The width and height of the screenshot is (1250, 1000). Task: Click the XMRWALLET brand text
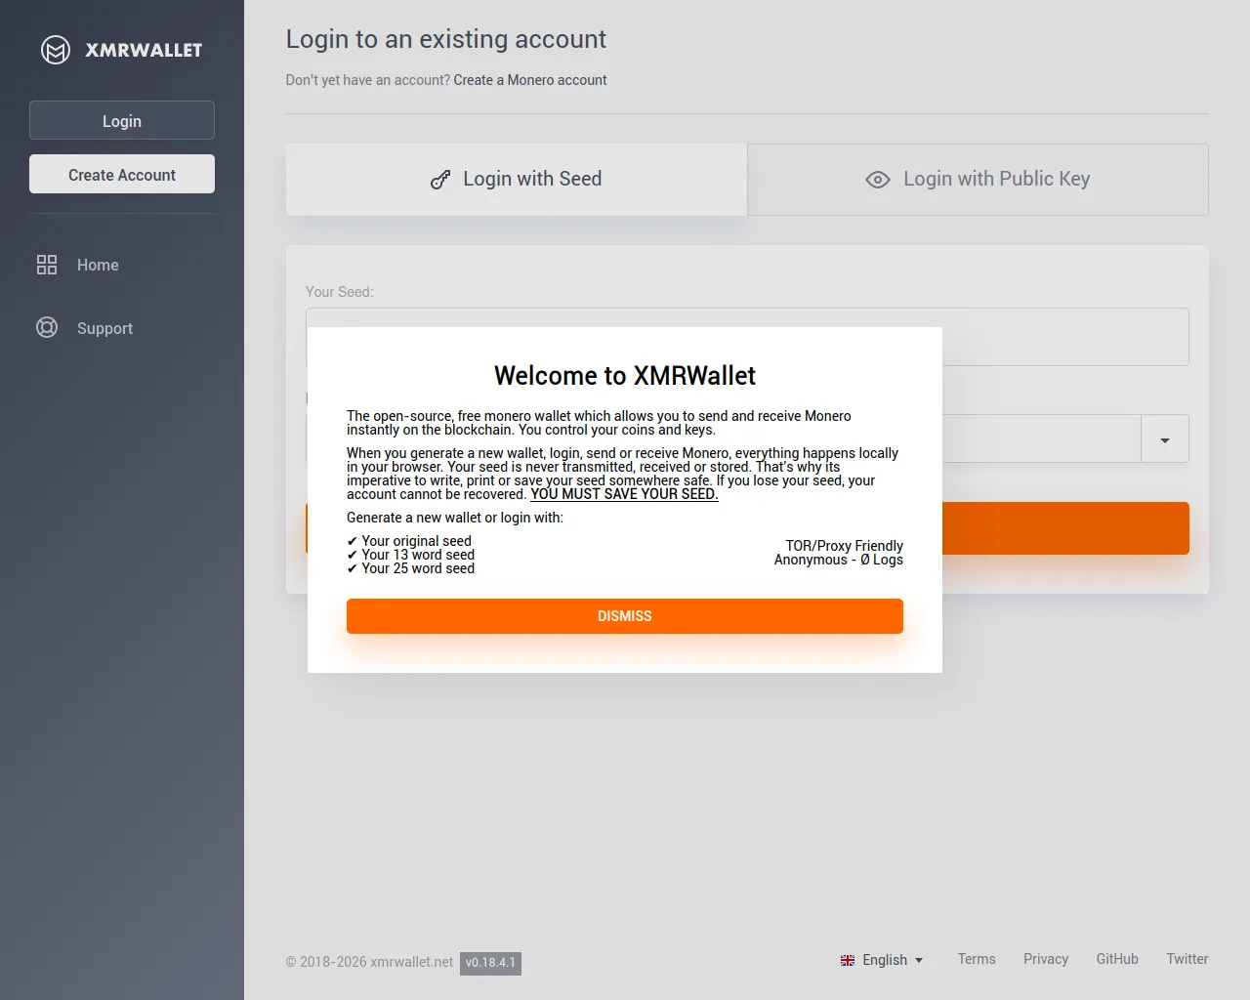(x=144, y=50)
